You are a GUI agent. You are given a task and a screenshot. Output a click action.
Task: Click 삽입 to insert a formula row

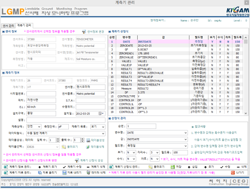[193, 167]
